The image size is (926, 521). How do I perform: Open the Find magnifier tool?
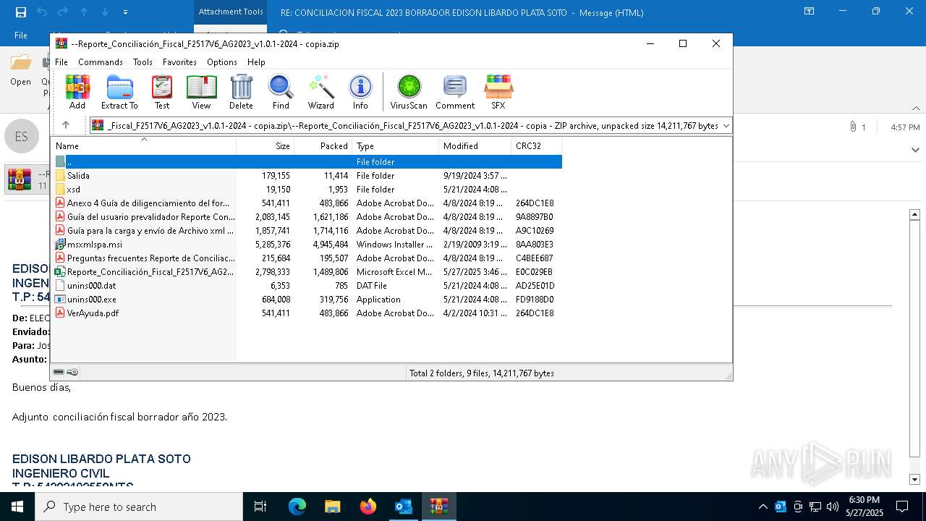[x=281, y=92]
